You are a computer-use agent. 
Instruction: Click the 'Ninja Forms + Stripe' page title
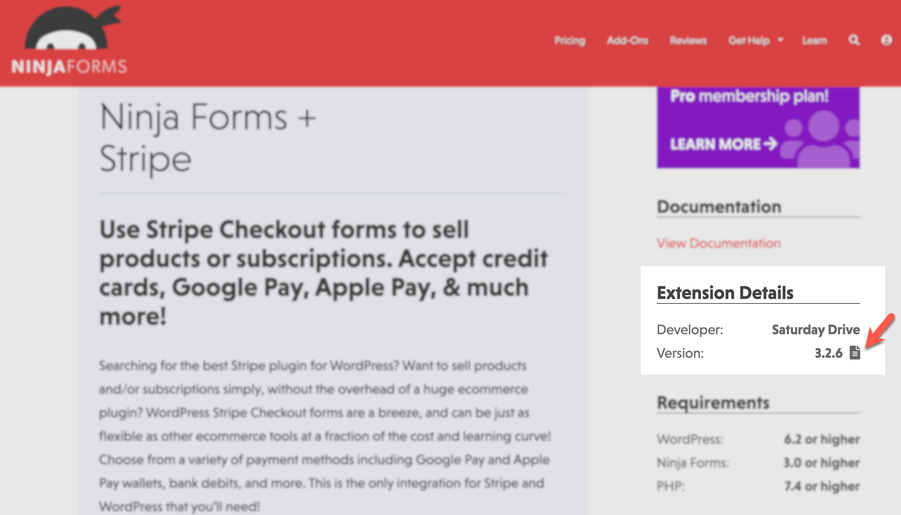pyautogui.click(x=208, y=138)
